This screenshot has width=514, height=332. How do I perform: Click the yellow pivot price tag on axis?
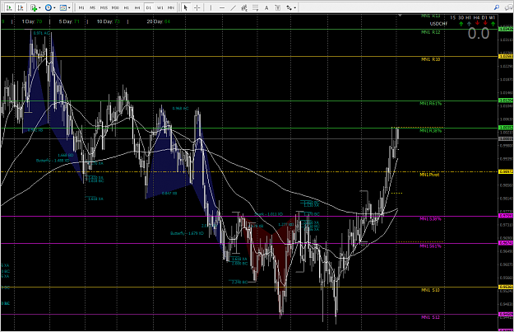(x=506, y=171)
